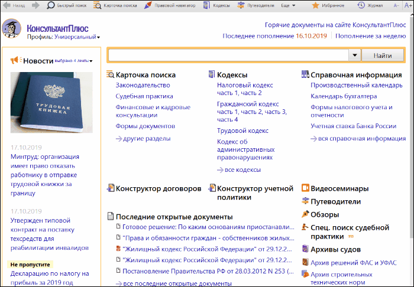Open Декларацию по налогу на прибыль link
The image size is (414, 287).
tap(50, 278)
